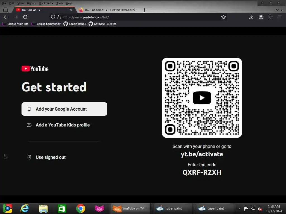Image resolution: width=286 pixels, height=214 pixels.
Task: Open Report Issues bookmark
Action: pos(75,24)
